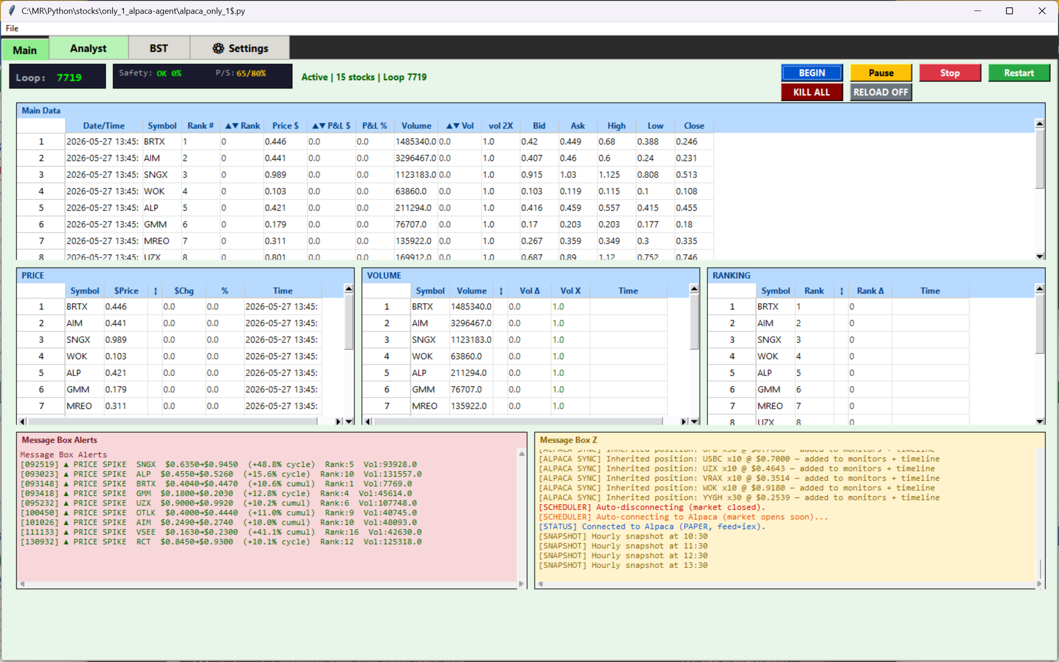Click the Connected to Alpaca status line
Screen dimensions: 1059x662
652,527
